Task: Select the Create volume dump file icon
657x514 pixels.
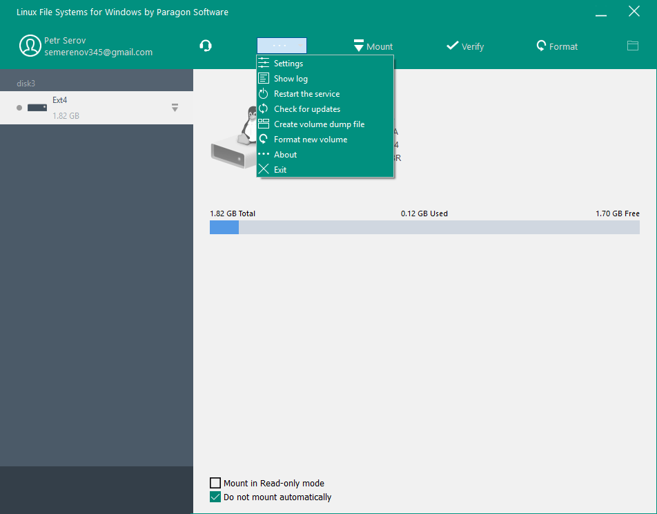Action: coord(264,124)
